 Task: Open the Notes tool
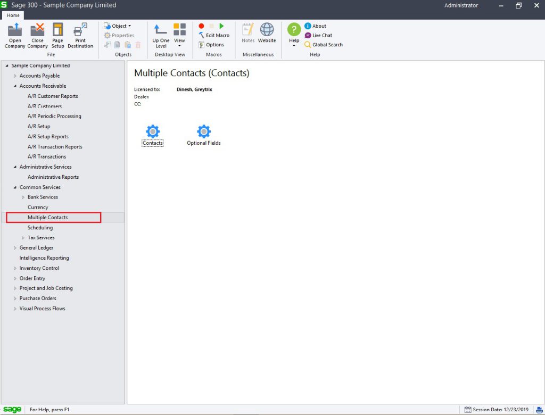[248, 33]
